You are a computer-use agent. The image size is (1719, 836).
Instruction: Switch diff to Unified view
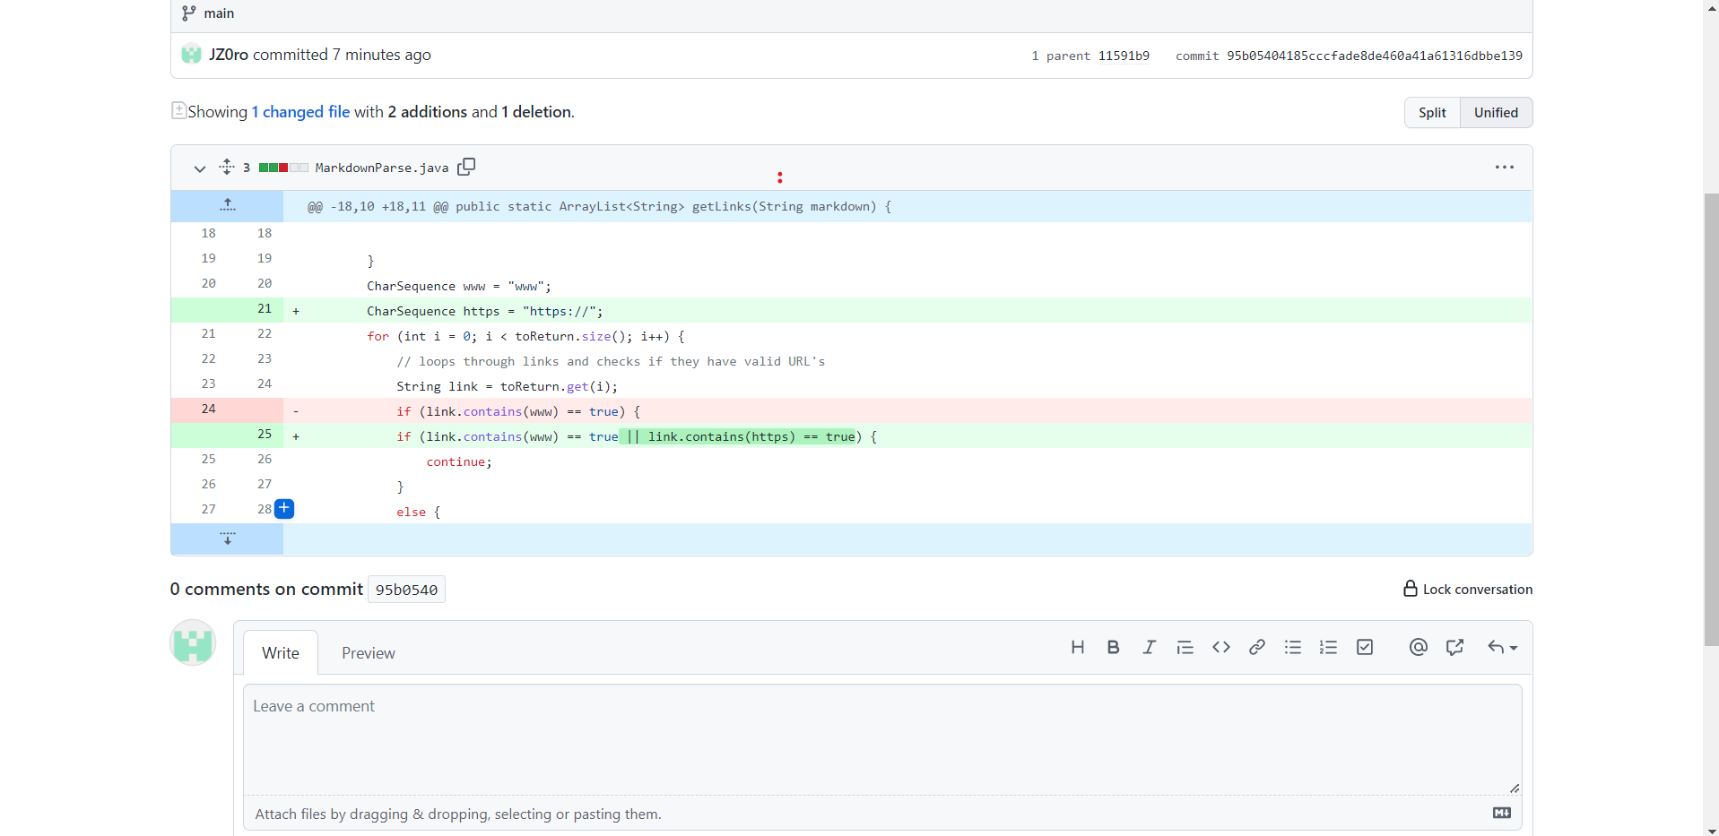1496,113
